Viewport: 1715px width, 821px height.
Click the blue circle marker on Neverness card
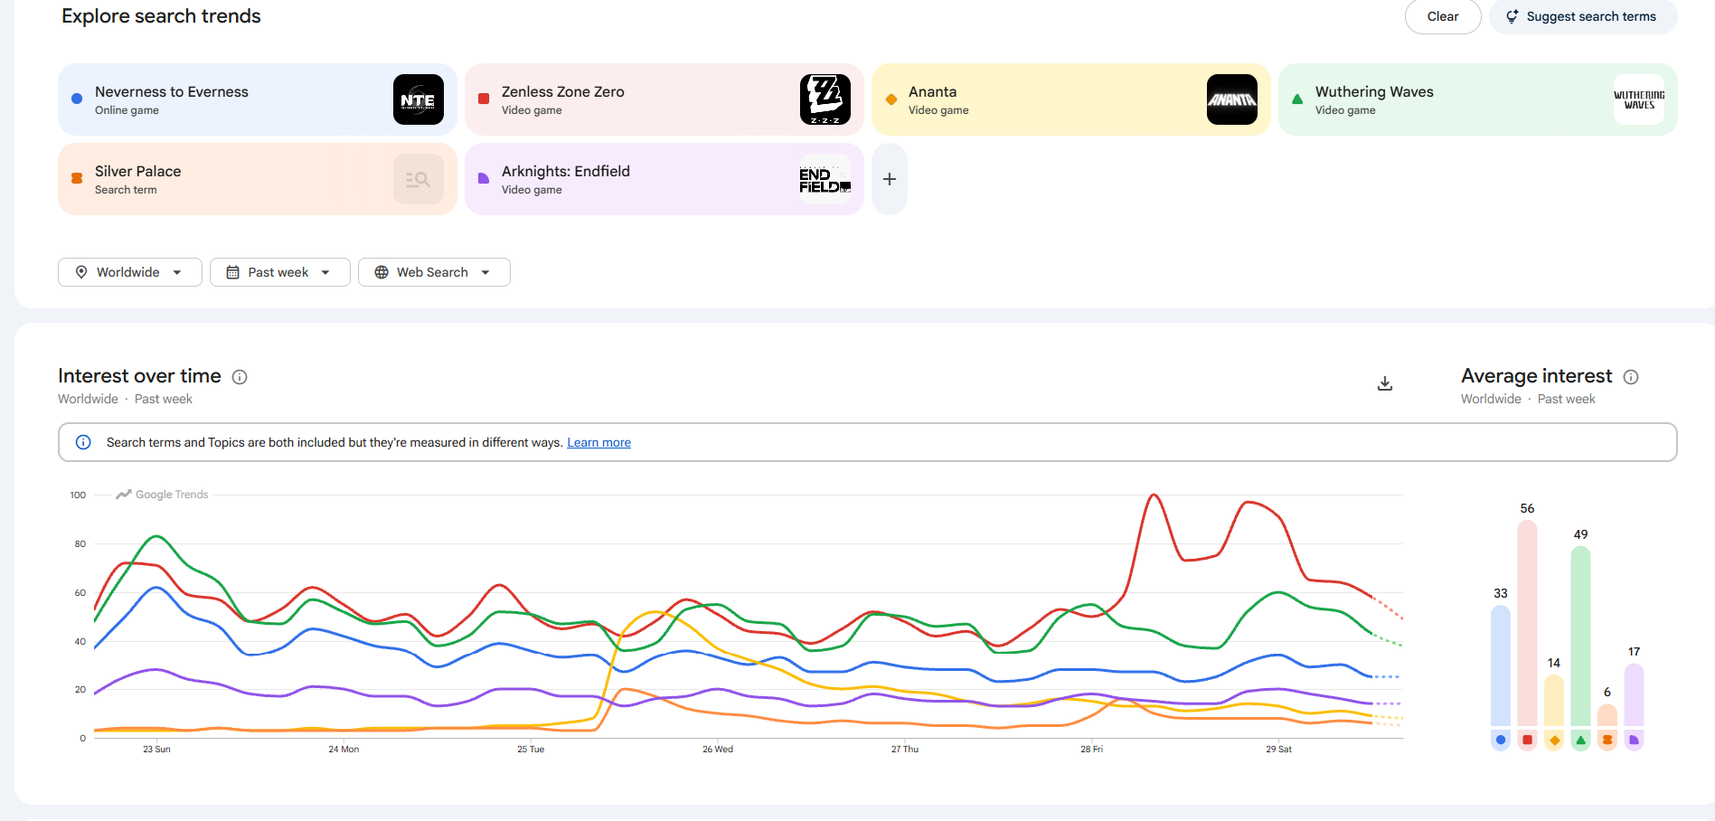(x=77, y=99)
